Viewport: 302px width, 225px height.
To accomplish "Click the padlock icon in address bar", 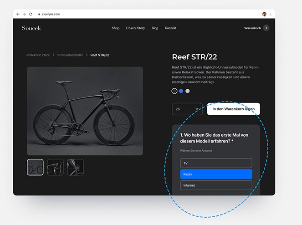I will pos(40,14).
